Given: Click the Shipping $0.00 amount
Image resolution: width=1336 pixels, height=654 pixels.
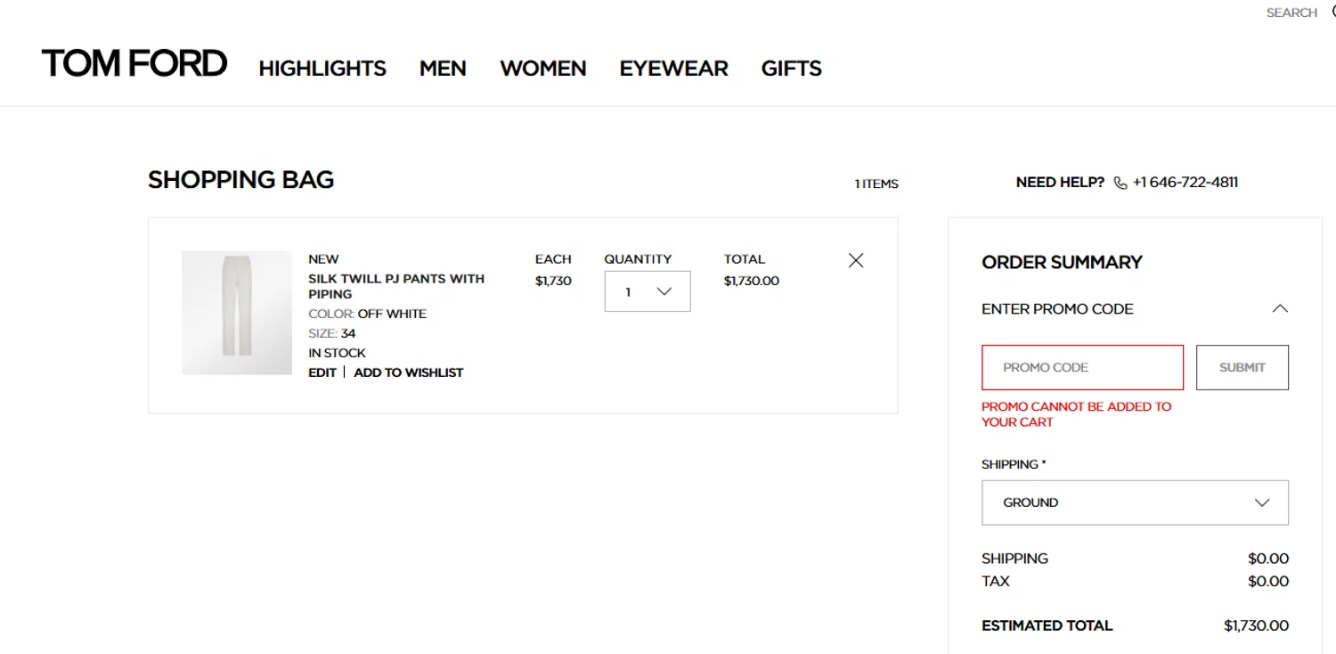Looking at the screenshot, I should click(1268, 559).
